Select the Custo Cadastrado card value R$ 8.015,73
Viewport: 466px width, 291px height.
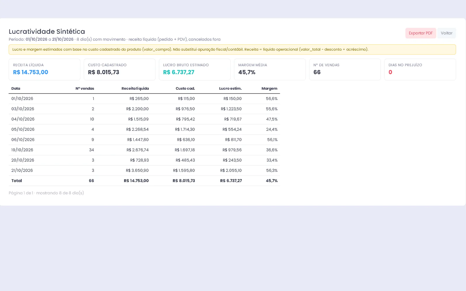[104, 72]
